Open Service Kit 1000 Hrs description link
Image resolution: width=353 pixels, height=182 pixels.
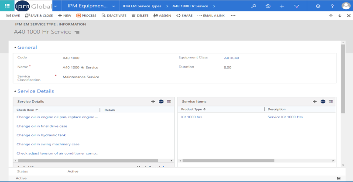tap(285, 117)
